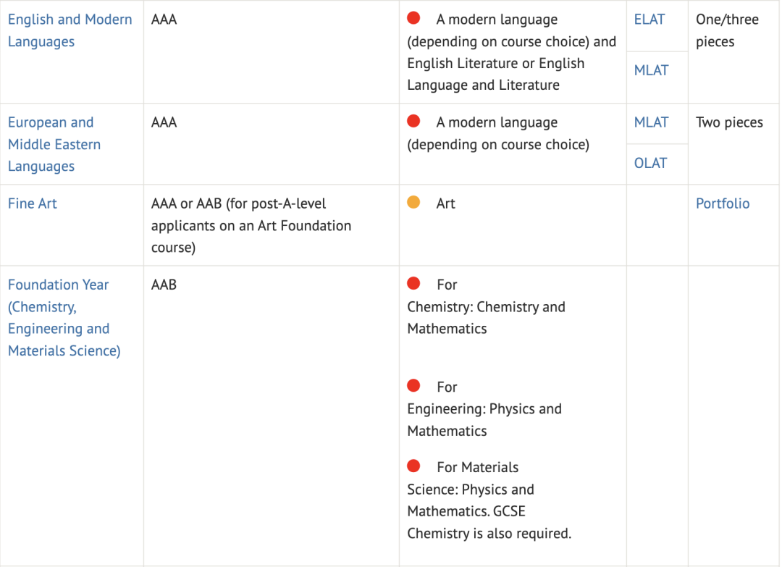Click the MLAT link in European row
Viewport: 782px width, 567px height.
pyautogui.click(x=651, y=122)
